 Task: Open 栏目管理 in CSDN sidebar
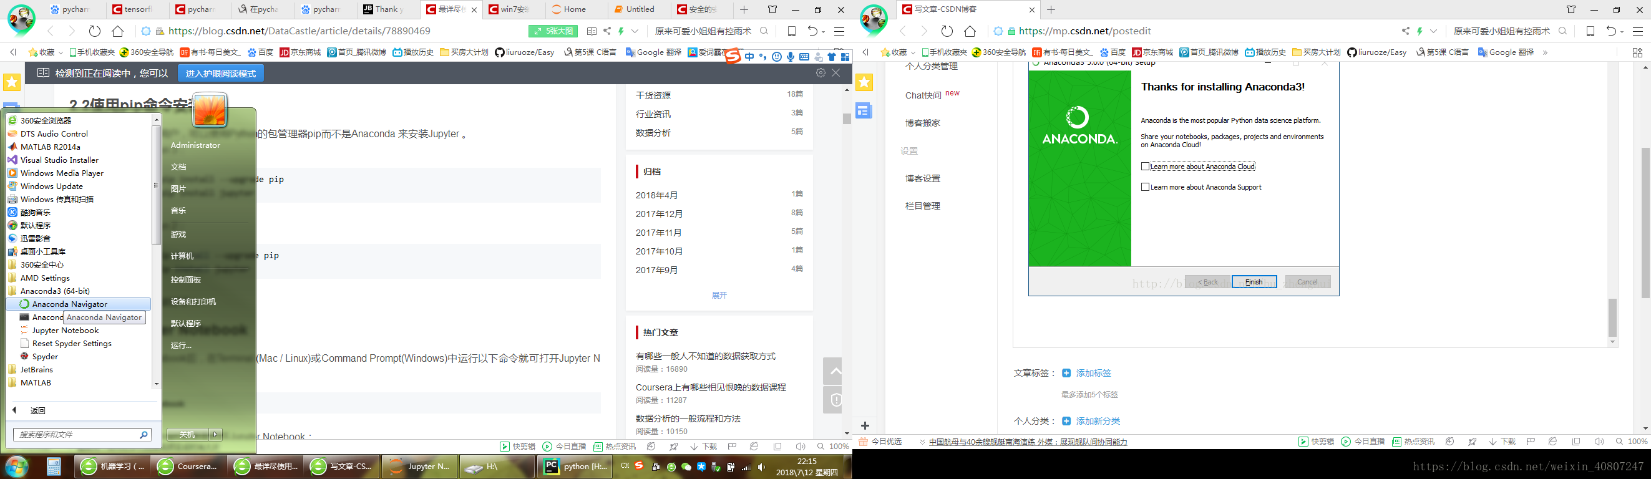click(923, 206)
